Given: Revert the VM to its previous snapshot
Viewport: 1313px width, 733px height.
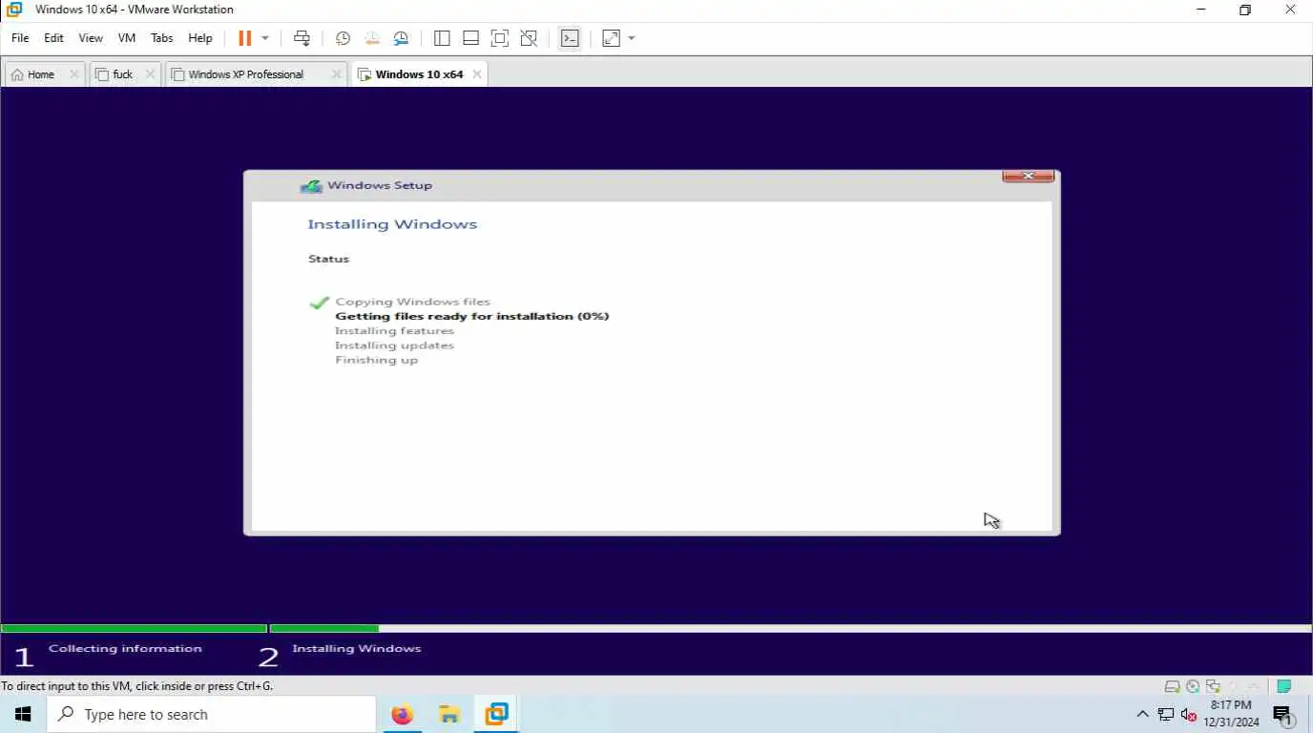Looking at the screenshot, I should pos(371,38).
